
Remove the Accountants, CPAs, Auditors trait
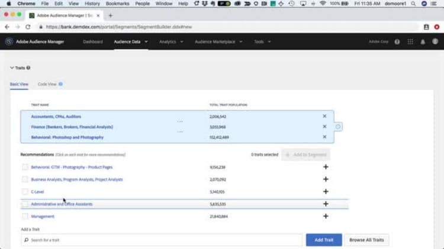[x=324, y=116]
